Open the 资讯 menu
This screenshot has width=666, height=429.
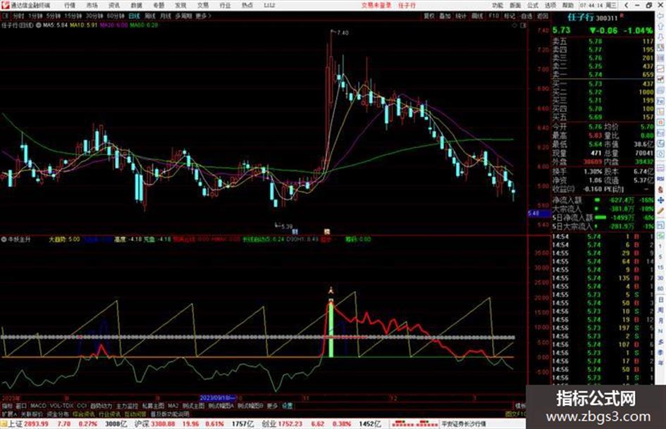tap(114, 6)
